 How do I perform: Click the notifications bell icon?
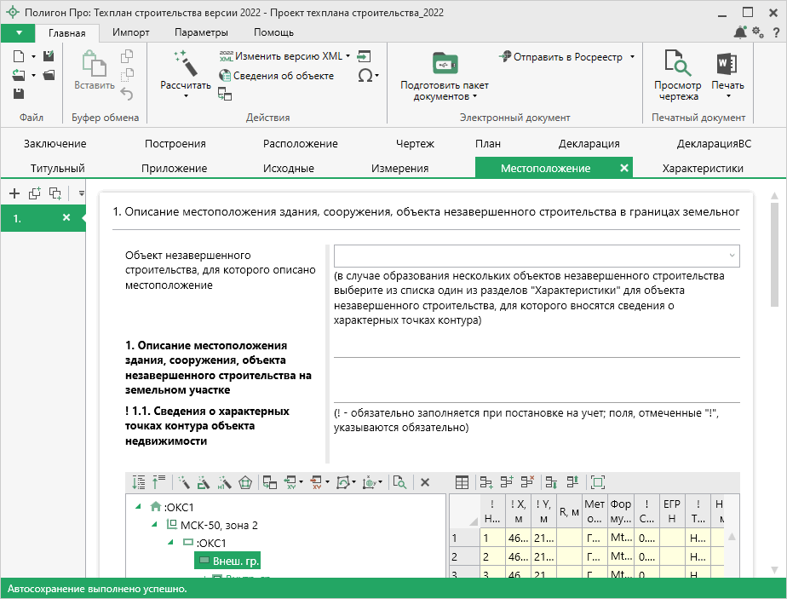click(739, 32)
